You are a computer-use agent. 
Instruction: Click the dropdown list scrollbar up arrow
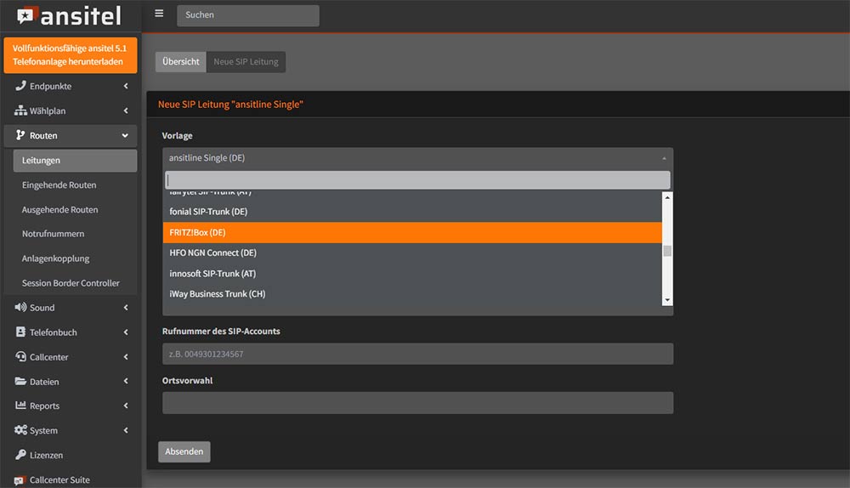(667, 197)
